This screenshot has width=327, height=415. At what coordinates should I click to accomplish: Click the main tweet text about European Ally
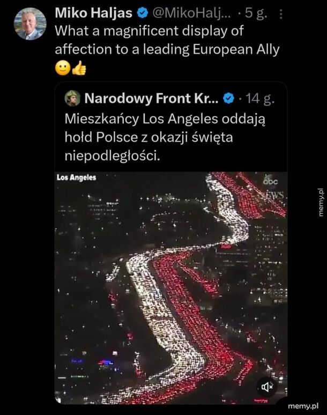click(167, 40)
